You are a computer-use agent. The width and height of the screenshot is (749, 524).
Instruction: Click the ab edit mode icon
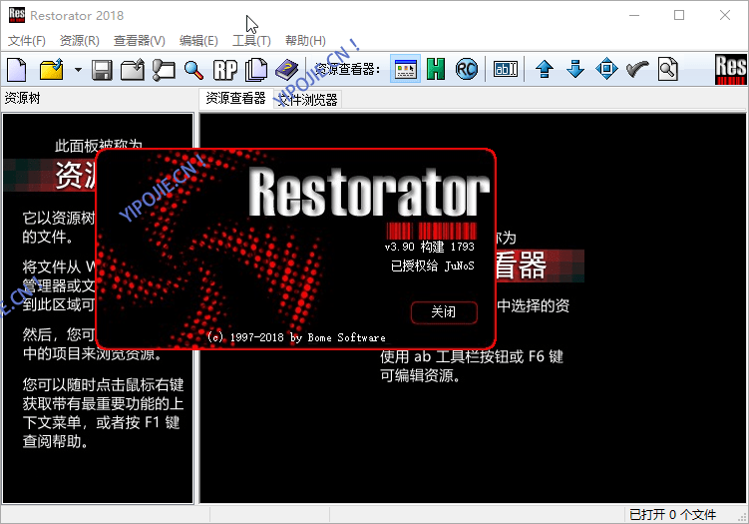pyautogui.click(x=506, y=70)
